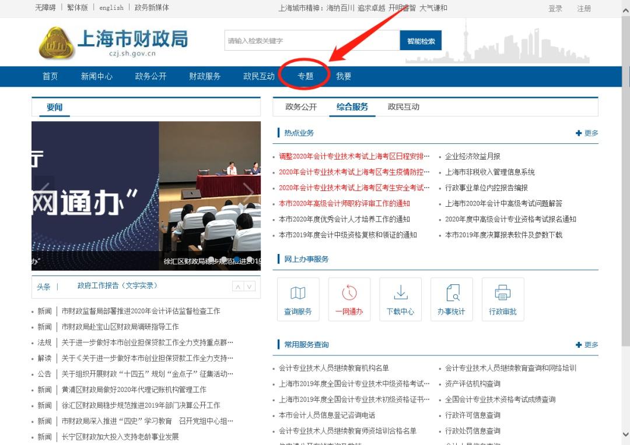
Task: Open the english version link
Action: 111,8
